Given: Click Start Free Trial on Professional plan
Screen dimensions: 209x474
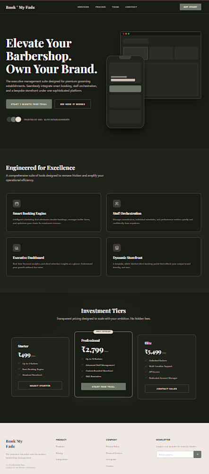Looking at the screenshot, I should [104, 386].
